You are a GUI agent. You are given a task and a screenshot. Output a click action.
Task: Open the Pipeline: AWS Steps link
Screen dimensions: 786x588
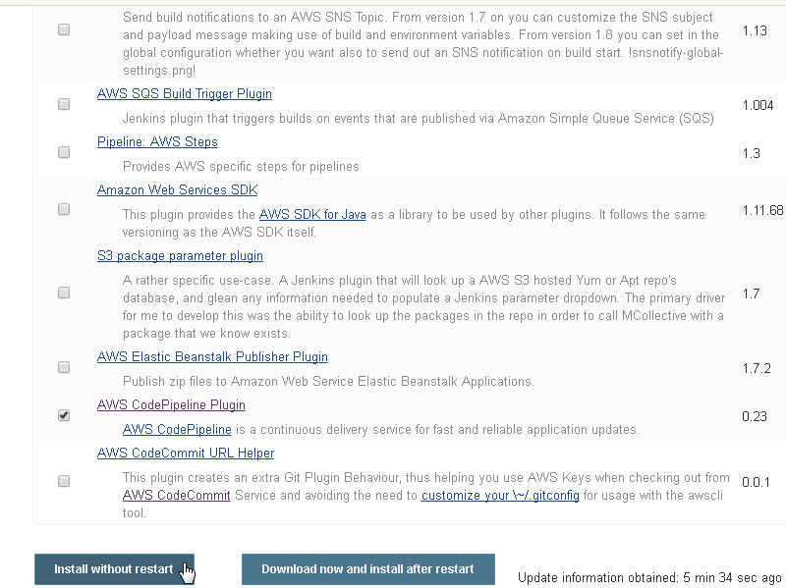157,141
